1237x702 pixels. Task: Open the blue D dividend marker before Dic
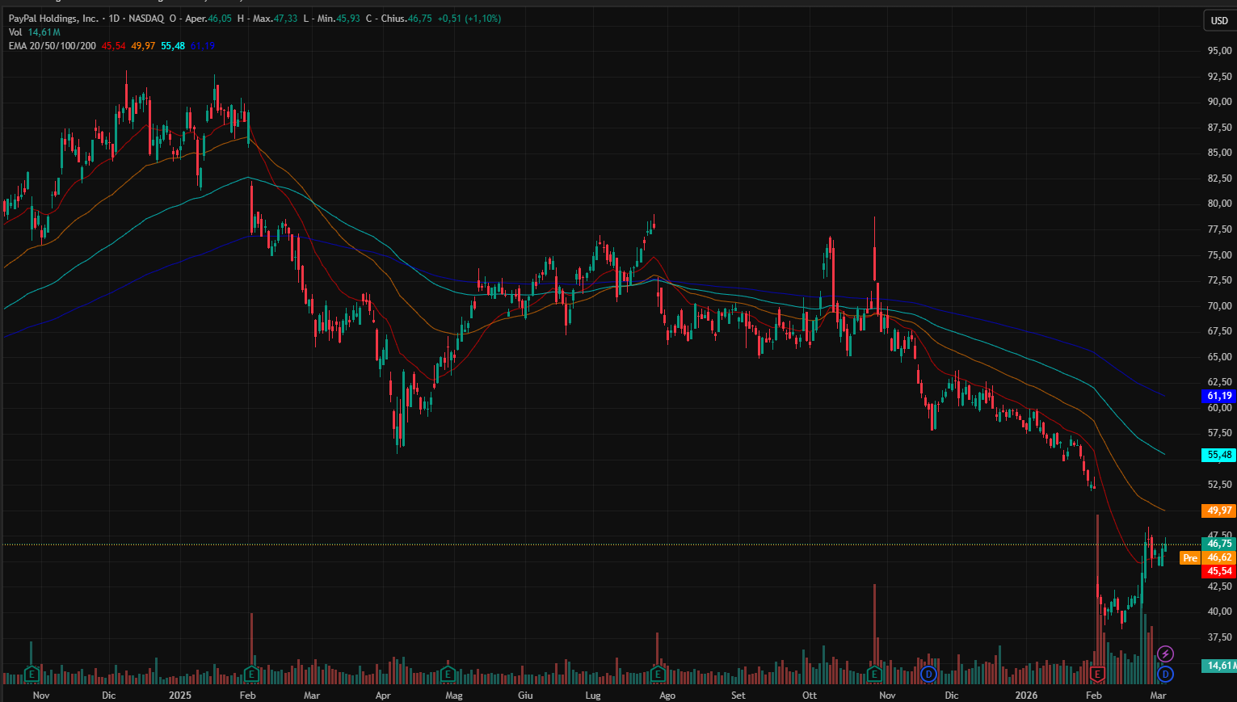click(x=928, y=674)
